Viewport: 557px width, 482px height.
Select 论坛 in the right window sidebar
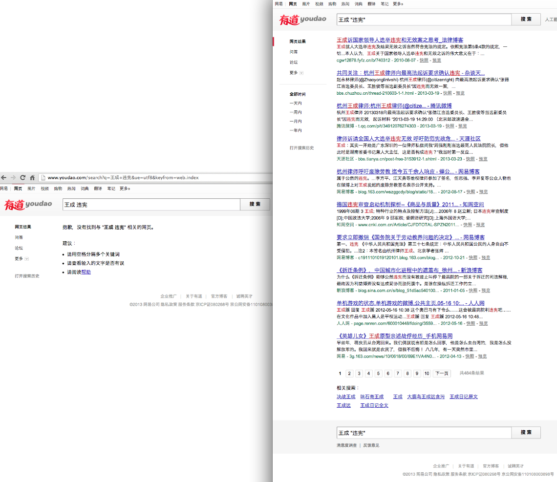click(x=294, y=62)
